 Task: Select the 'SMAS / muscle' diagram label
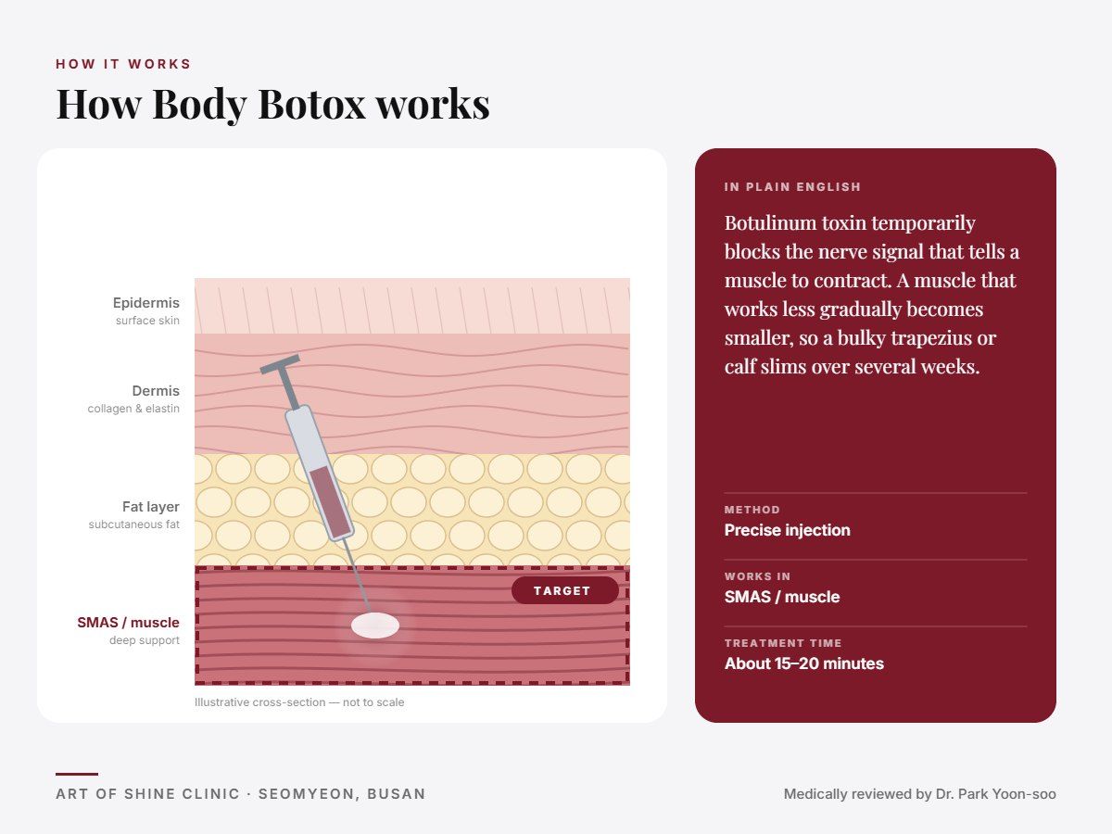pyautogui.click(x=128, y=623)
